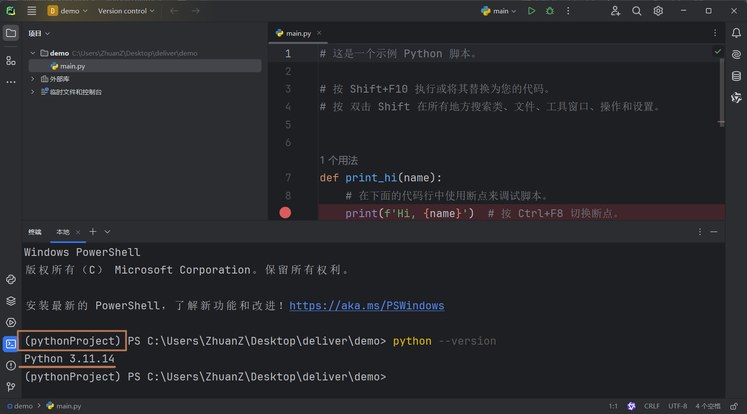The width and height of the screenshot is (747, 414).
Task: Open the Structure tool window icon
Action: tap(11, 61)
